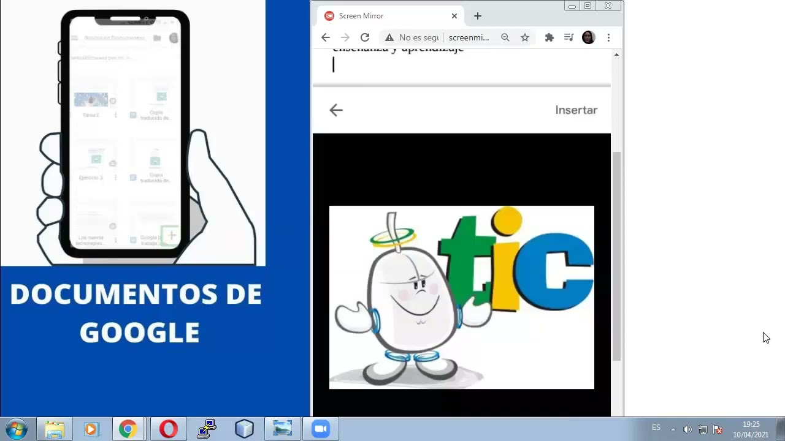Tap the back arrow in the mirrored phone screen
The height and width of the screenshot is (441, 785).
coord(336,110)
